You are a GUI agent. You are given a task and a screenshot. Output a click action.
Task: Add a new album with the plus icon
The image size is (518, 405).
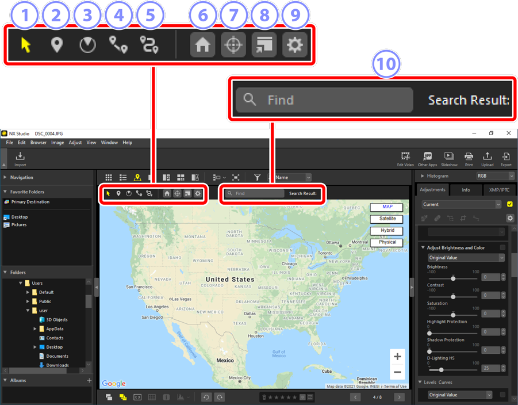tap(89, 380)
